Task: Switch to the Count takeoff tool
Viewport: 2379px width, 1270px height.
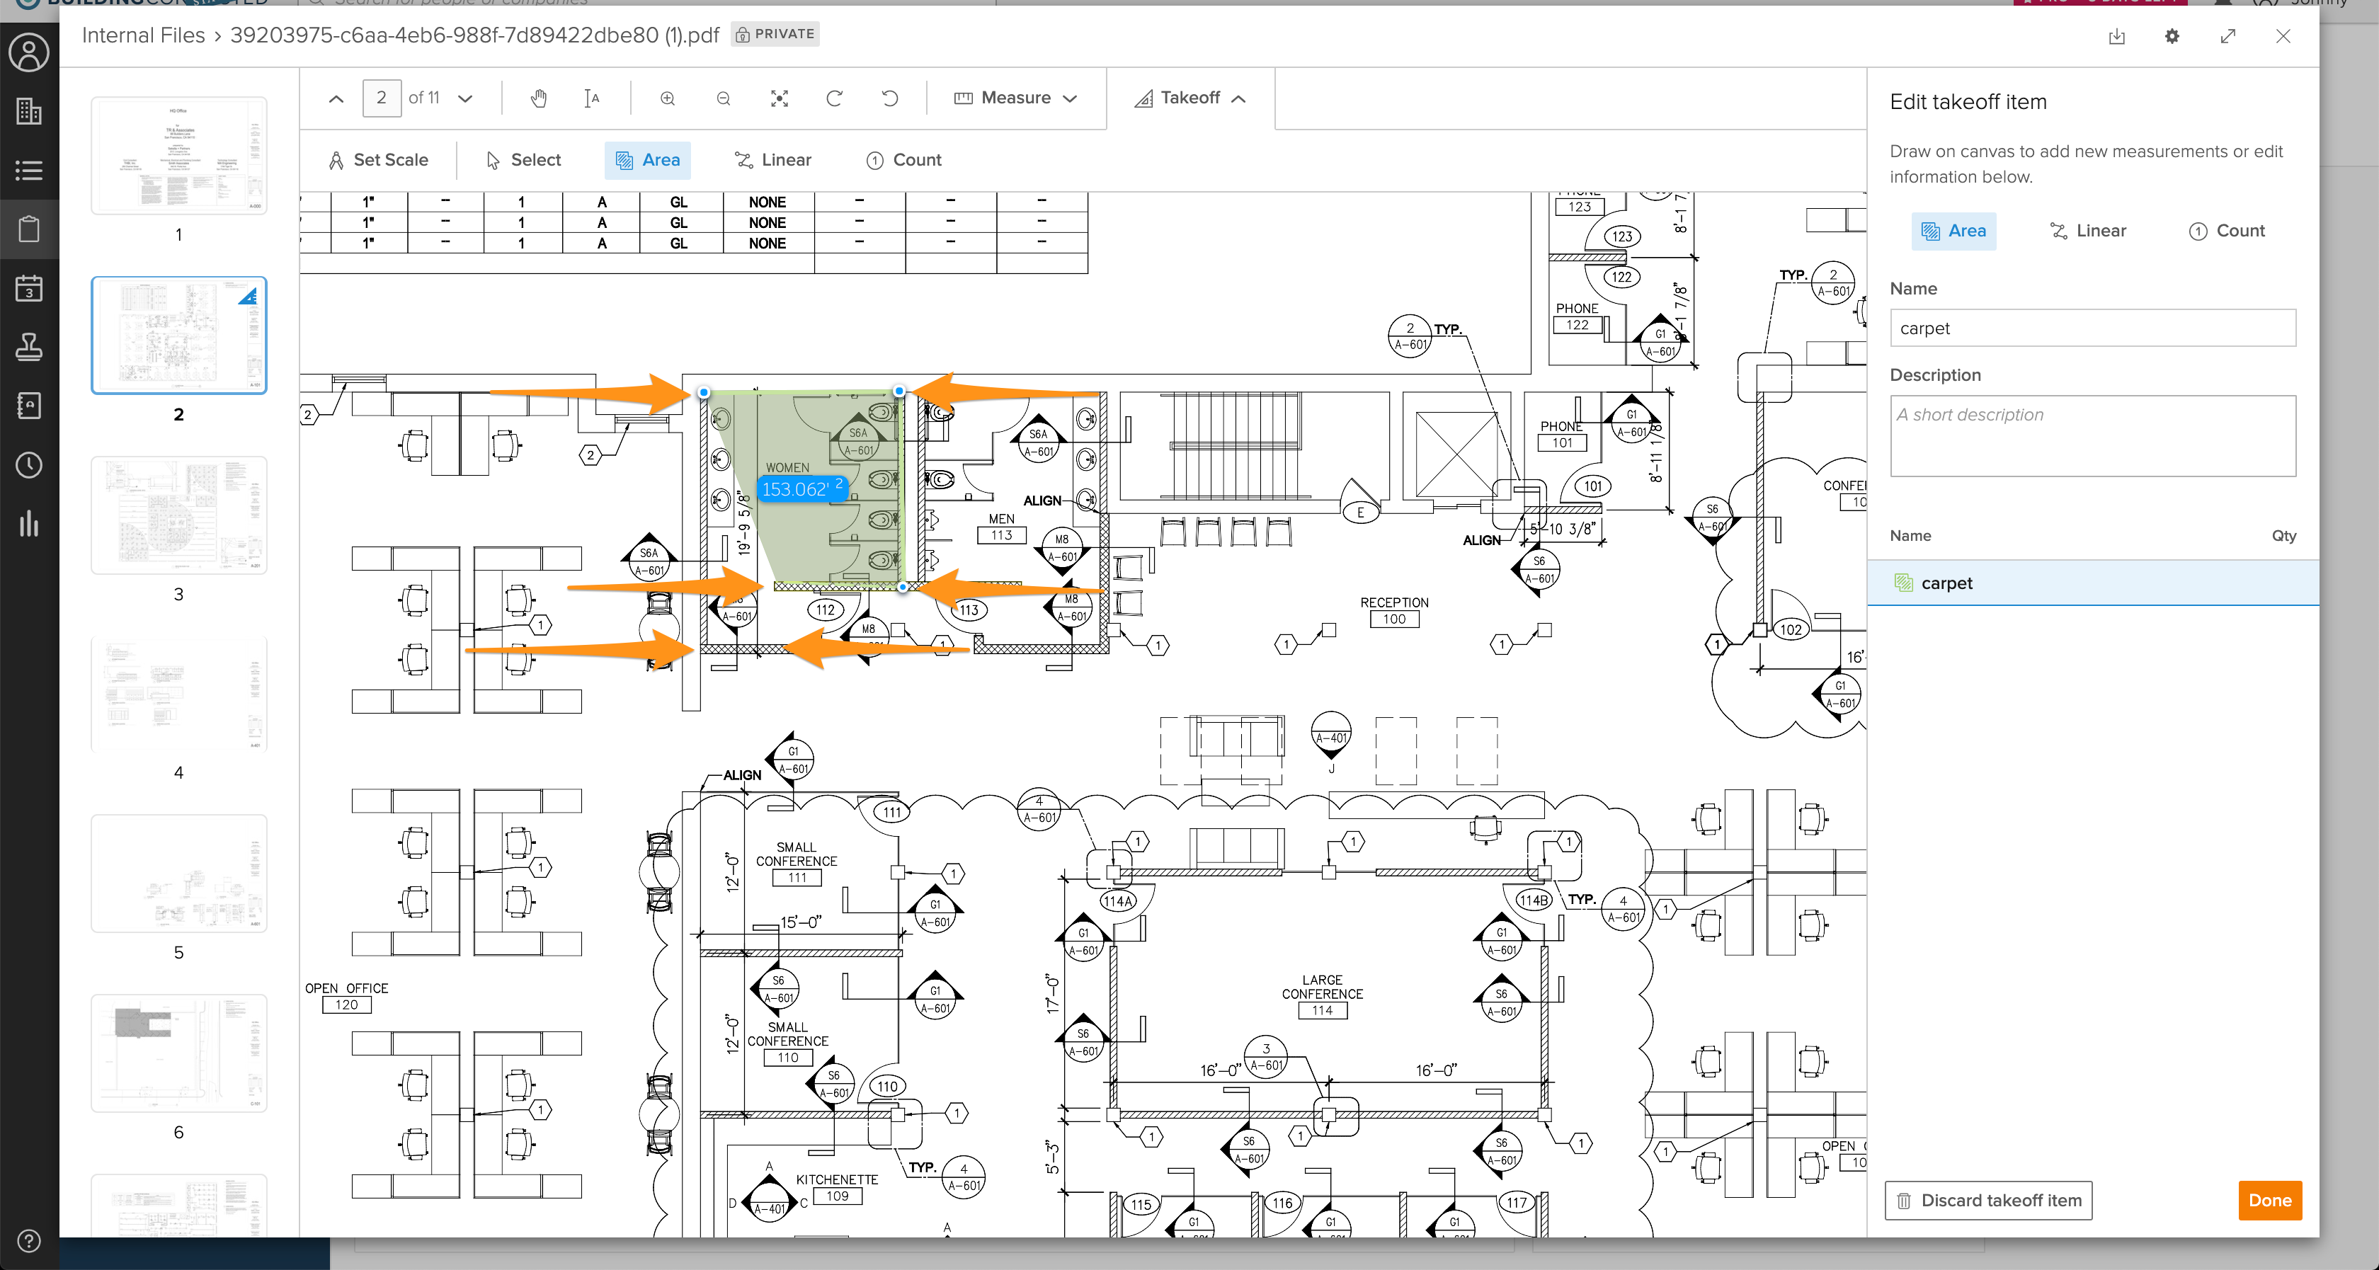Action: 903,160
